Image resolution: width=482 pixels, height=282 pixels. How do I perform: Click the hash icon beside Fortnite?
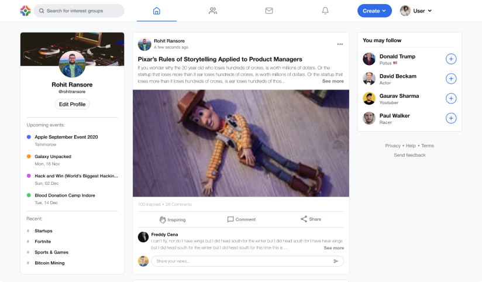click(x=28, y=242)
